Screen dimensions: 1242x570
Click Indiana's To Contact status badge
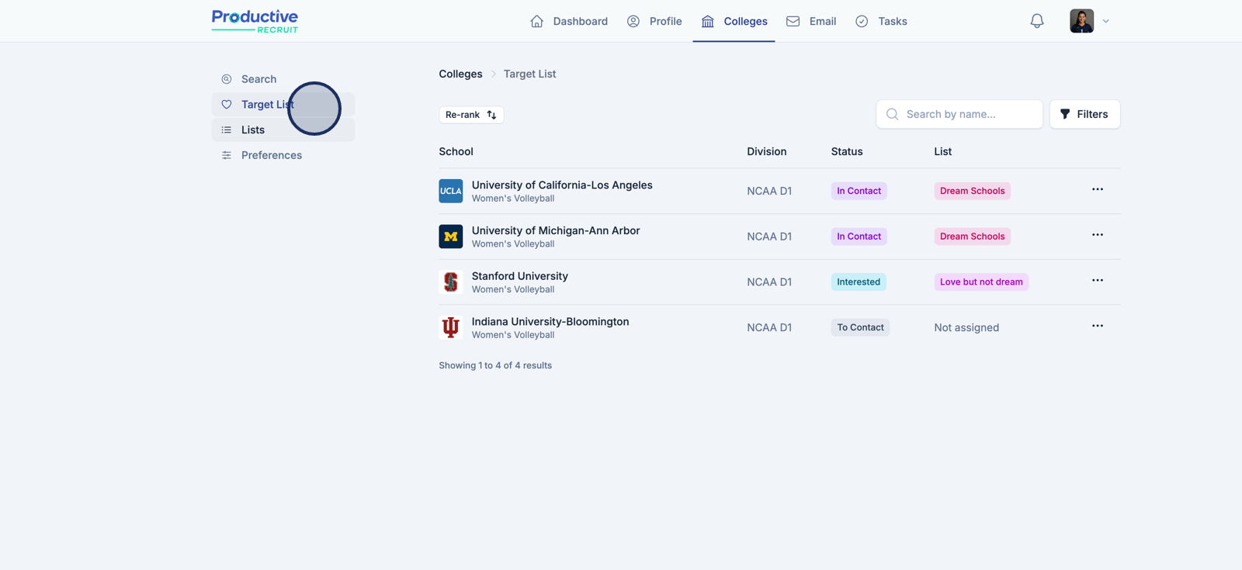pos(860,327)
